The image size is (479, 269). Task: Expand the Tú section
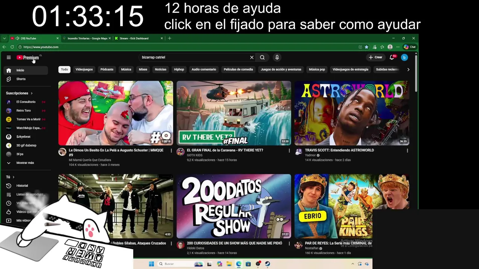point(10,177)
